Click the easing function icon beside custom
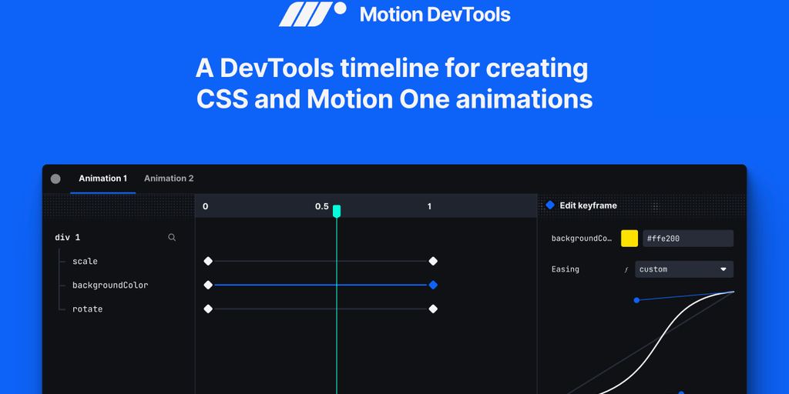Screen dimensions: 789x394 tap(626, 270)
